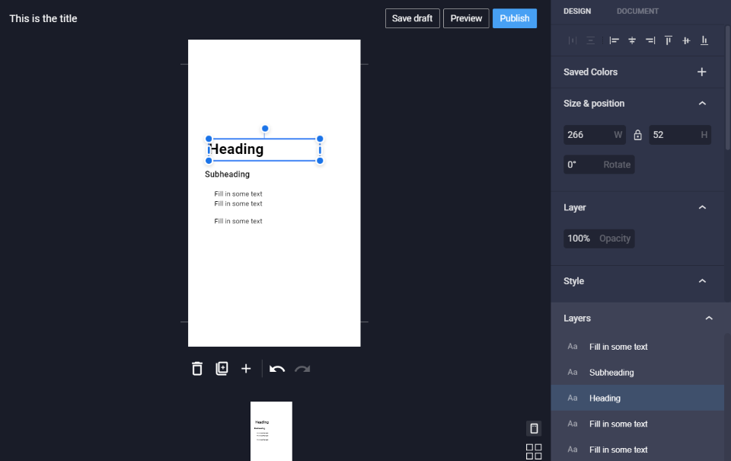Align top edge icon
Screen dimensions: 731x461
(x=668, y=40)
